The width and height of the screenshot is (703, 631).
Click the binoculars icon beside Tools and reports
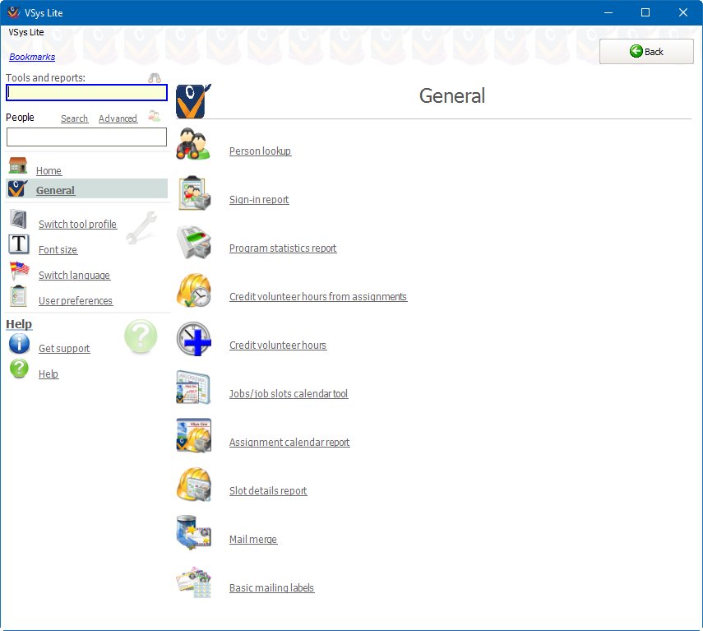pyautogui.click(x=155, y=78)
